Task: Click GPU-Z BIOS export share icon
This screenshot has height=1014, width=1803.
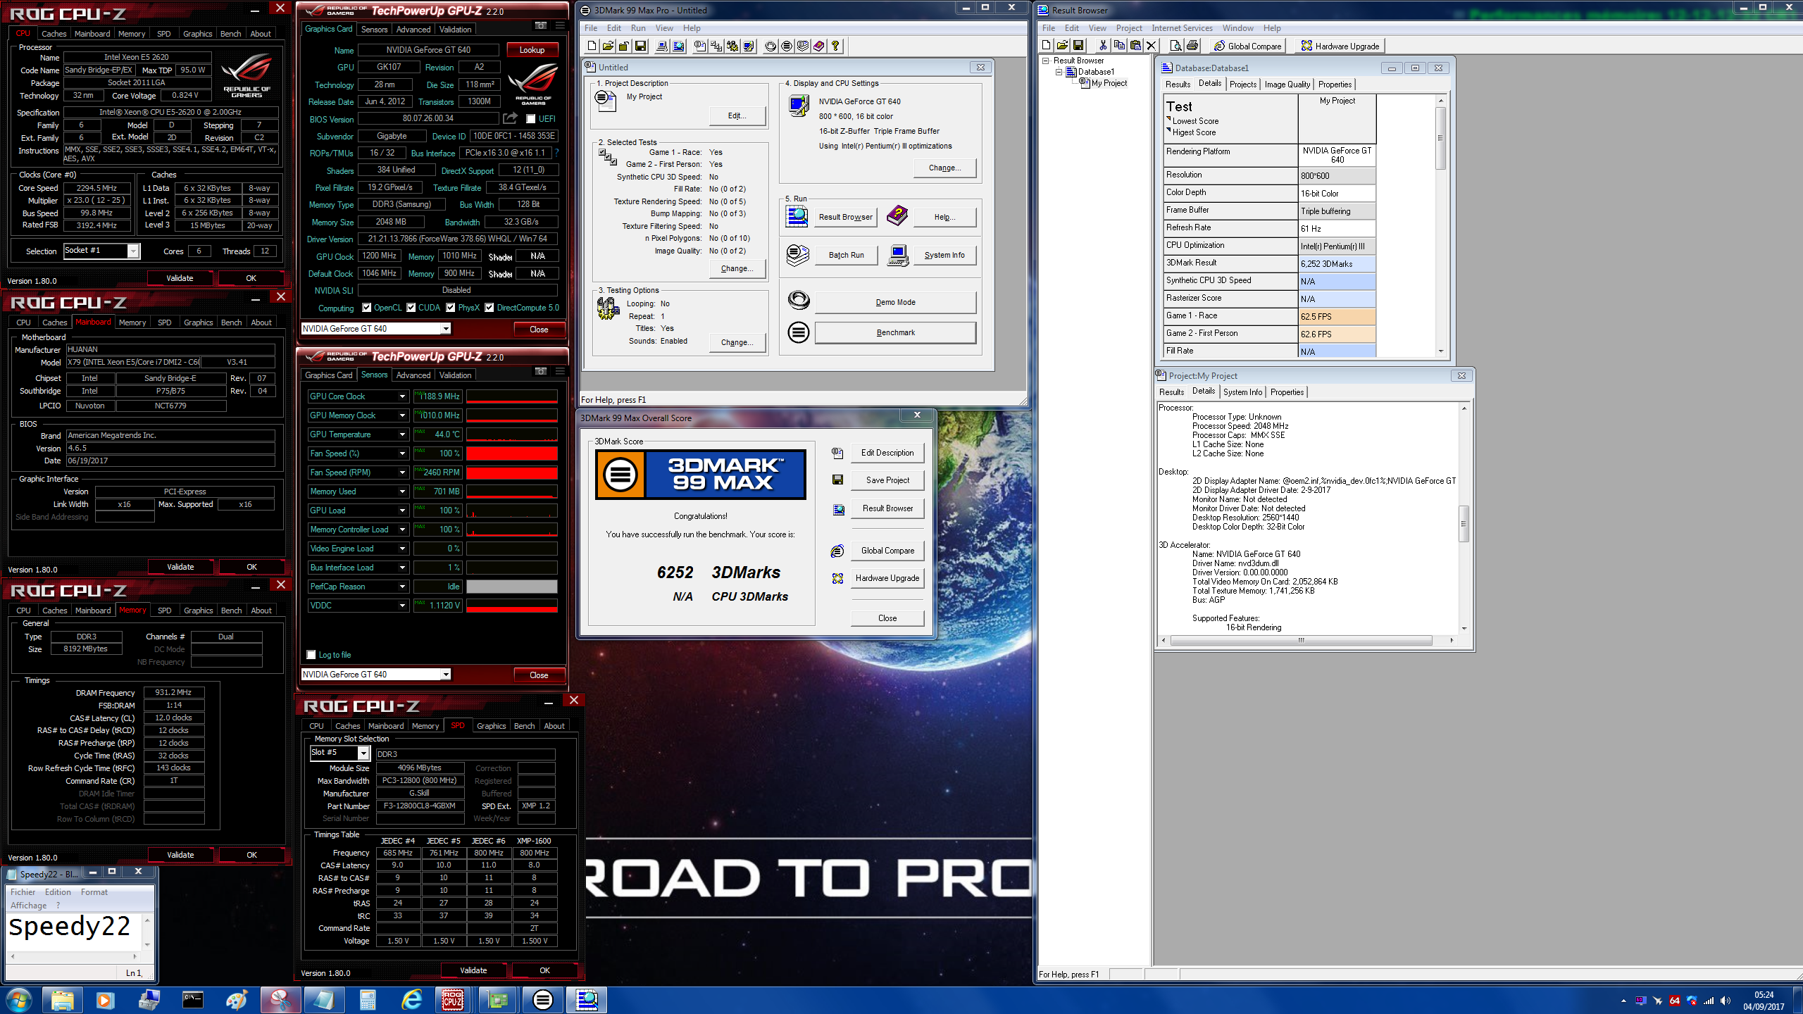Action: click(510, 118)
